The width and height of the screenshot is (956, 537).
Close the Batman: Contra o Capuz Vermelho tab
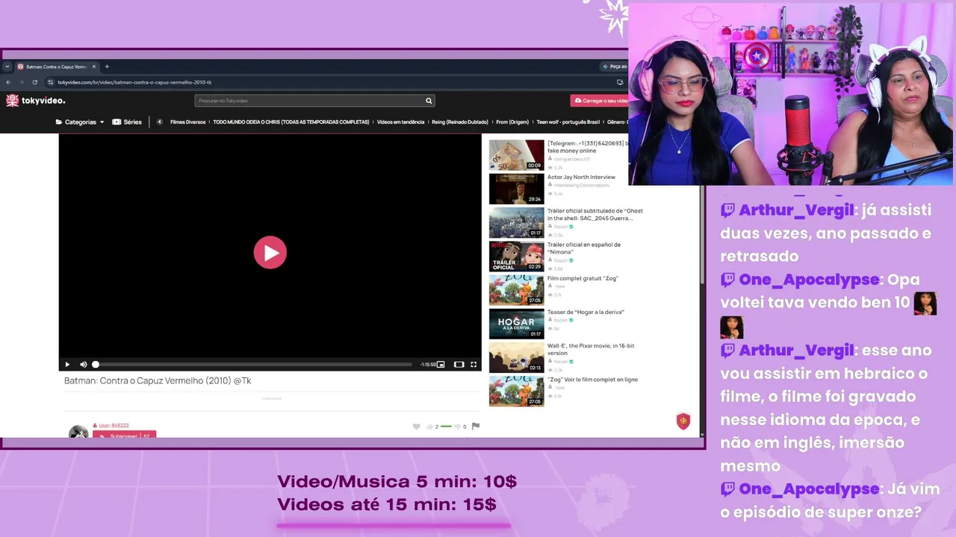coord(94,66)
